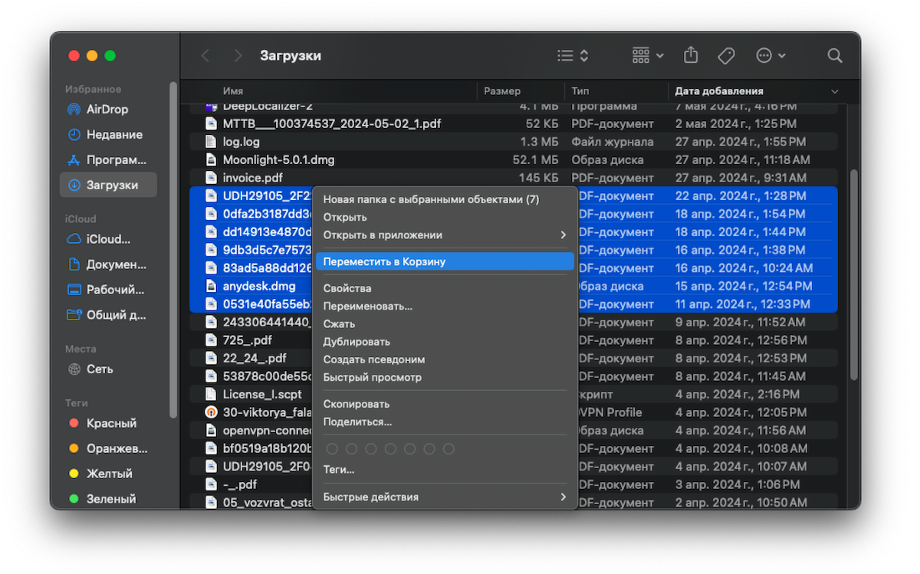Go back using the left chevron arrow

coord(205,56)
